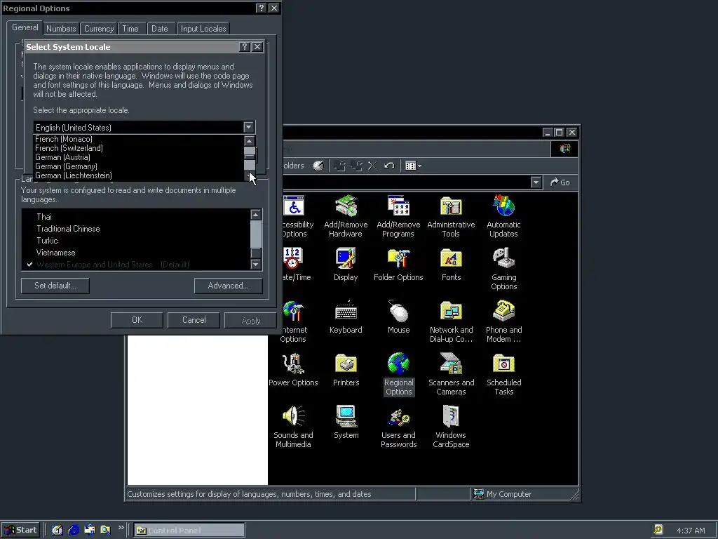Click Delete toolbar icon in Control Panel
The height and width of the screenshot is (539, 718).
pos(373,166)
